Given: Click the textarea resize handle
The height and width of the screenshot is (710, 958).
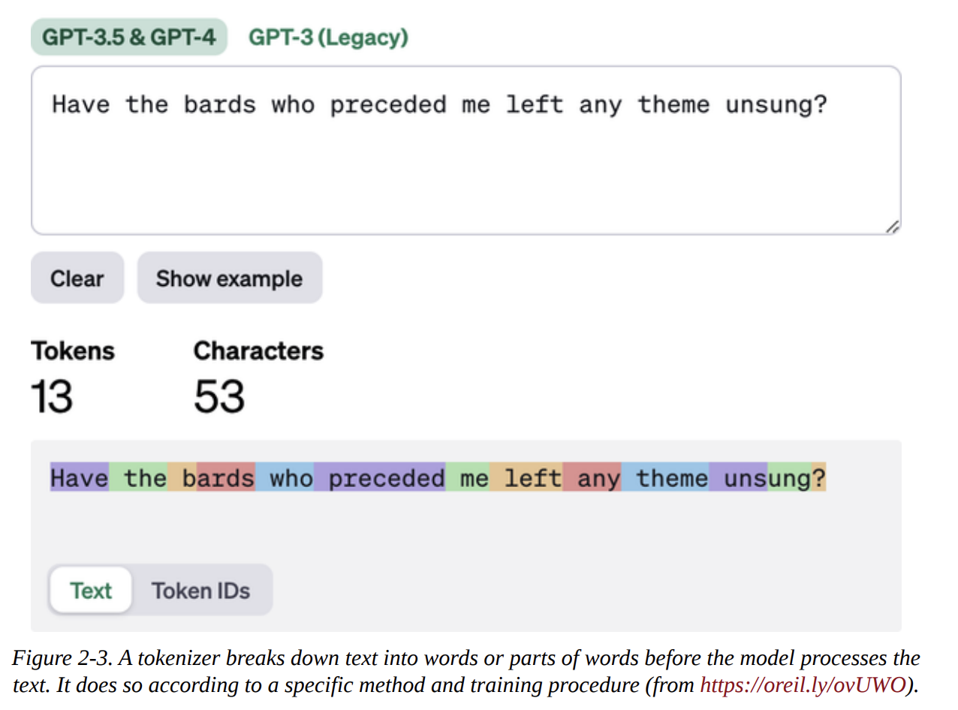Looking at the screenshot, I should (893, 227).
